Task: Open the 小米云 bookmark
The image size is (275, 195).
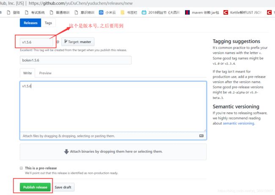Action: pyautogui.click(x=107, y=12)
